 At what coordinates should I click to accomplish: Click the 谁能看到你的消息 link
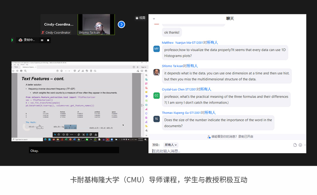tap(230, 136)
